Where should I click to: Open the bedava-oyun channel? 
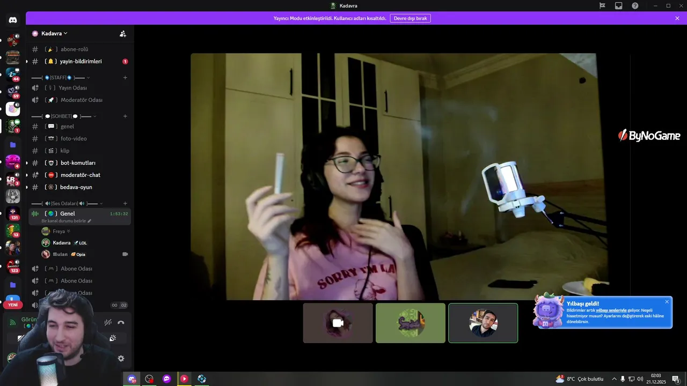80,187
